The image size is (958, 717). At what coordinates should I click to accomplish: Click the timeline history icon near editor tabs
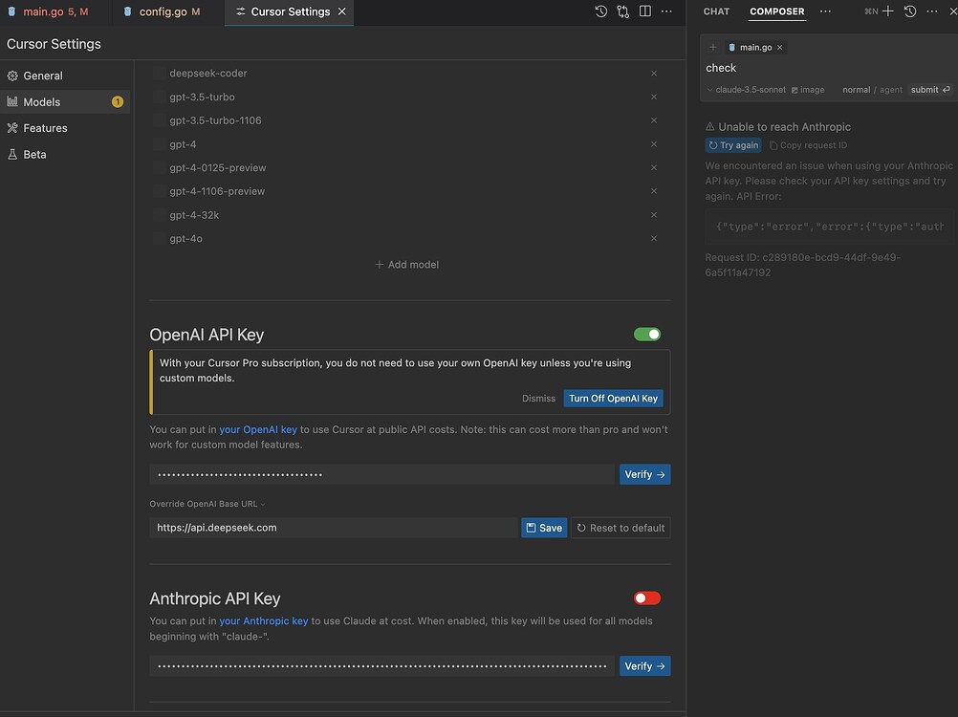(599, 11)
